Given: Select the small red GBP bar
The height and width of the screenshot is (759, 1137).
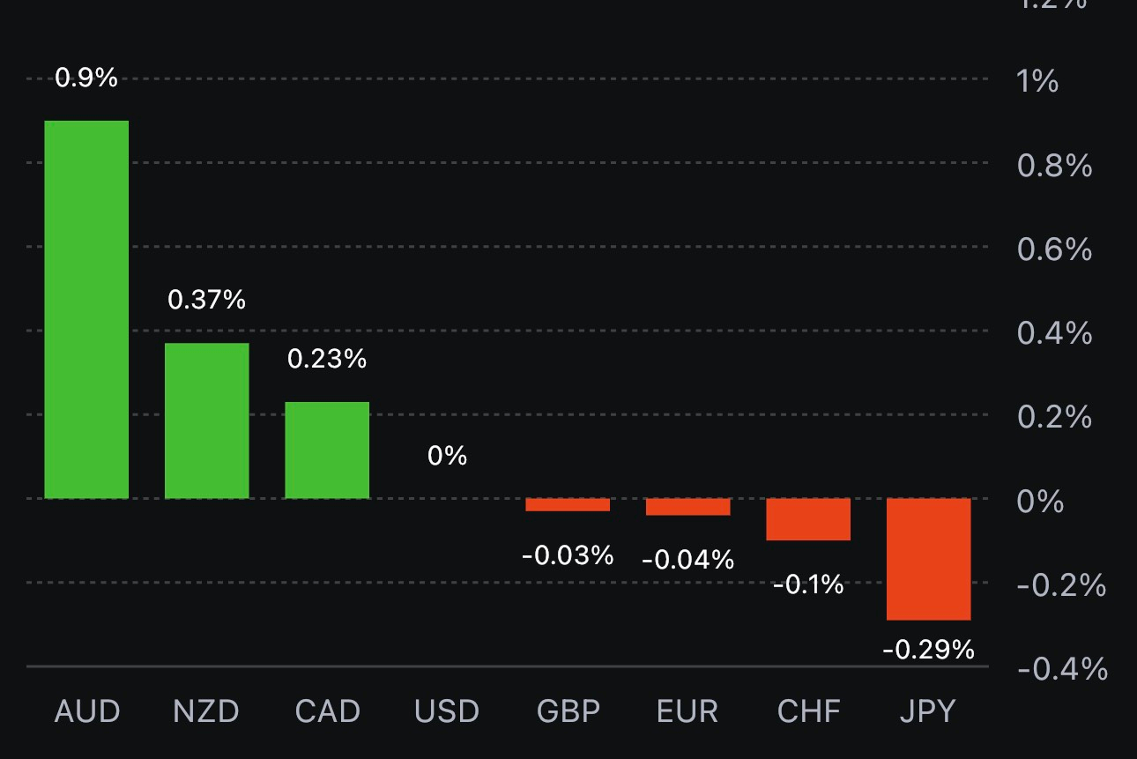Looking at the screenshot, I should point(568,505).
